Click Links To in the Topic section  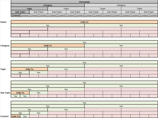(29, 69)
